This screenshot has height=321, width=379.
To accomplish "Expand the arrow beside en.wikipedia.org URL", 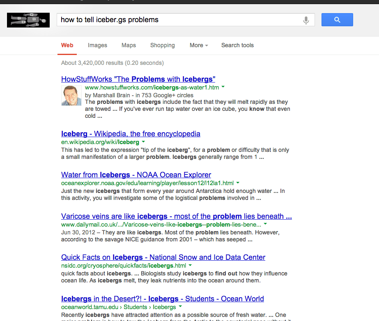I will click(x=143, y=142).
